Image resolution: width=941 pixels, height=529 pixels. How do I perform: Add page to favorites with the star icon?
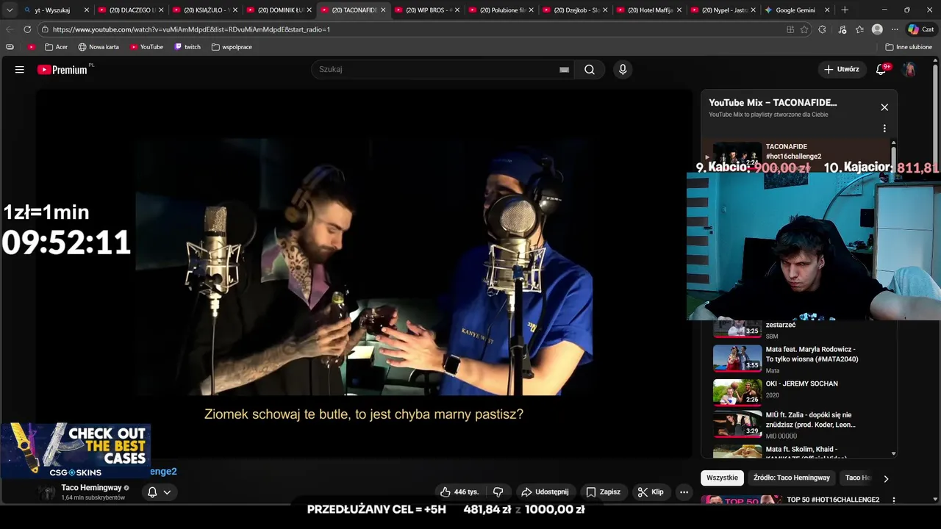coord(804,29)
